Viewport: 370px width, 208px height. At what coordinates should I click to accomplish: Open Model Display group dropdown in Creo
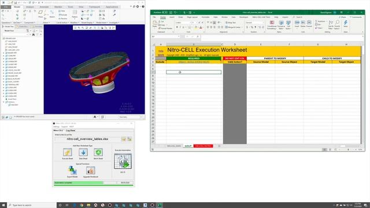[87, 23]
